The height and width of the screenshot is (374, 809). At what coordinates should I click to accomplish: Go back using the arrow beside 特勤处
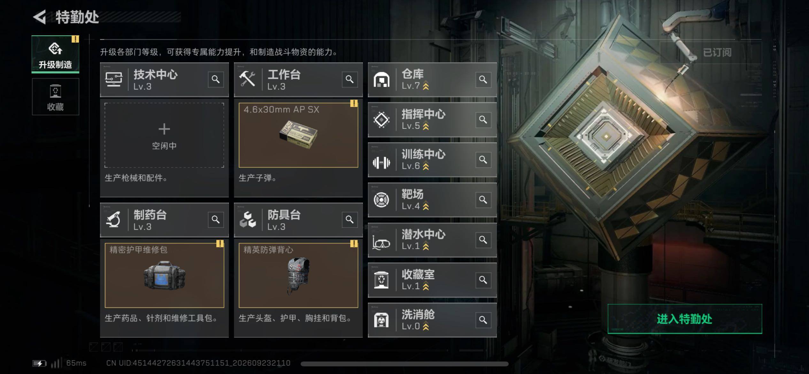[40, 17]
